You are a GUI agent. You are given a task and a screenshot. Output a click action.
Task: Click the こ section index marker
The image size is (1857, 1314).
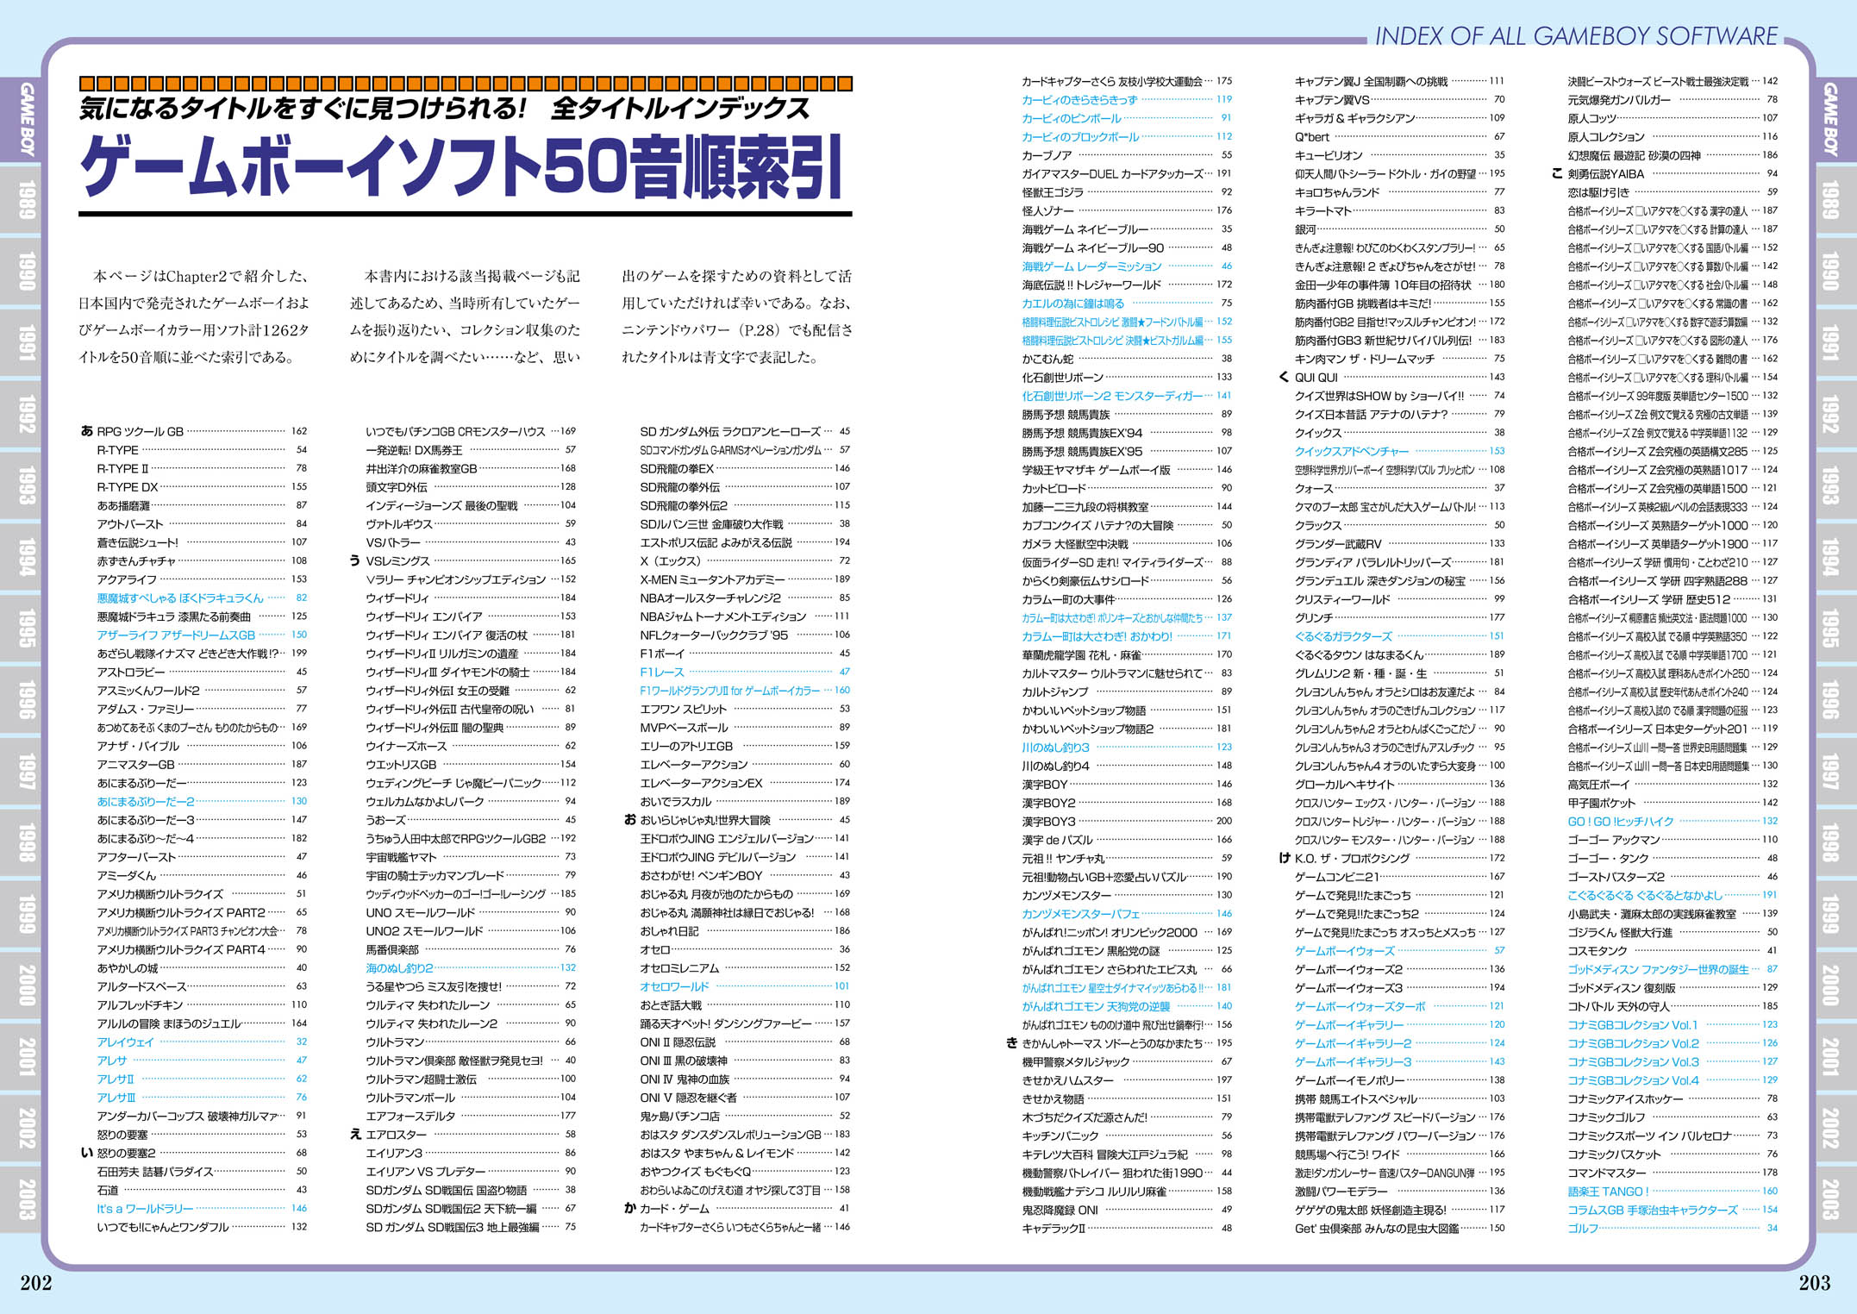(1557, 173)
